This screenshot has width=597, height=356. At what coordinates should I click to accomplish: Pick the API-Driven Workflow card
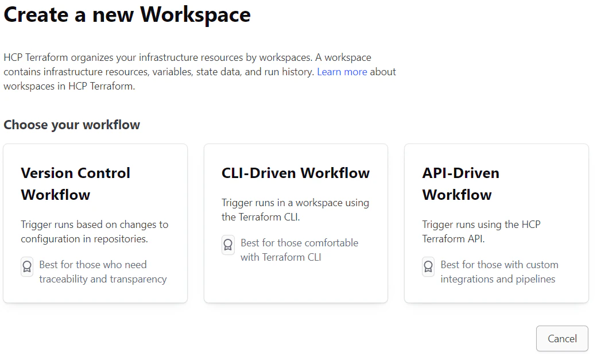(497, 223)
